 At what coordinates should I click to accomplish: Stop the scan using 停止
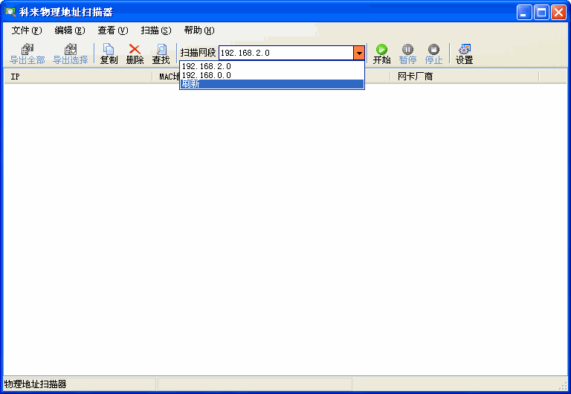coord(433,54)
